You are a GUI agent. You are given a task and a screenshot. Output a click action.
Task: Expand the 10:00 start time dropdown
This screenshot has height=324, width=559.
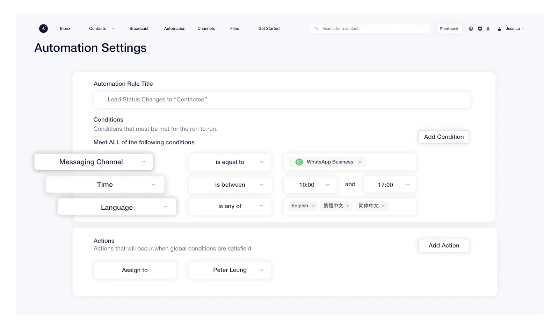[327, 185]
